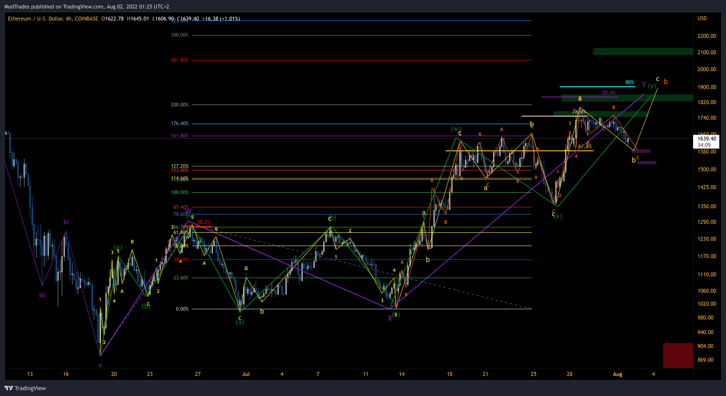Click date 23 on time axis
726x396 pixels.
(150, 374)
